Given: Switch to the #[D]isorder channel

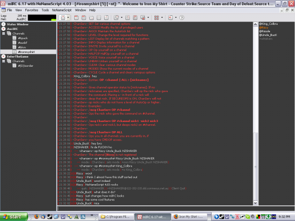Looking at the screenshot, I should [x=26, y=66].
